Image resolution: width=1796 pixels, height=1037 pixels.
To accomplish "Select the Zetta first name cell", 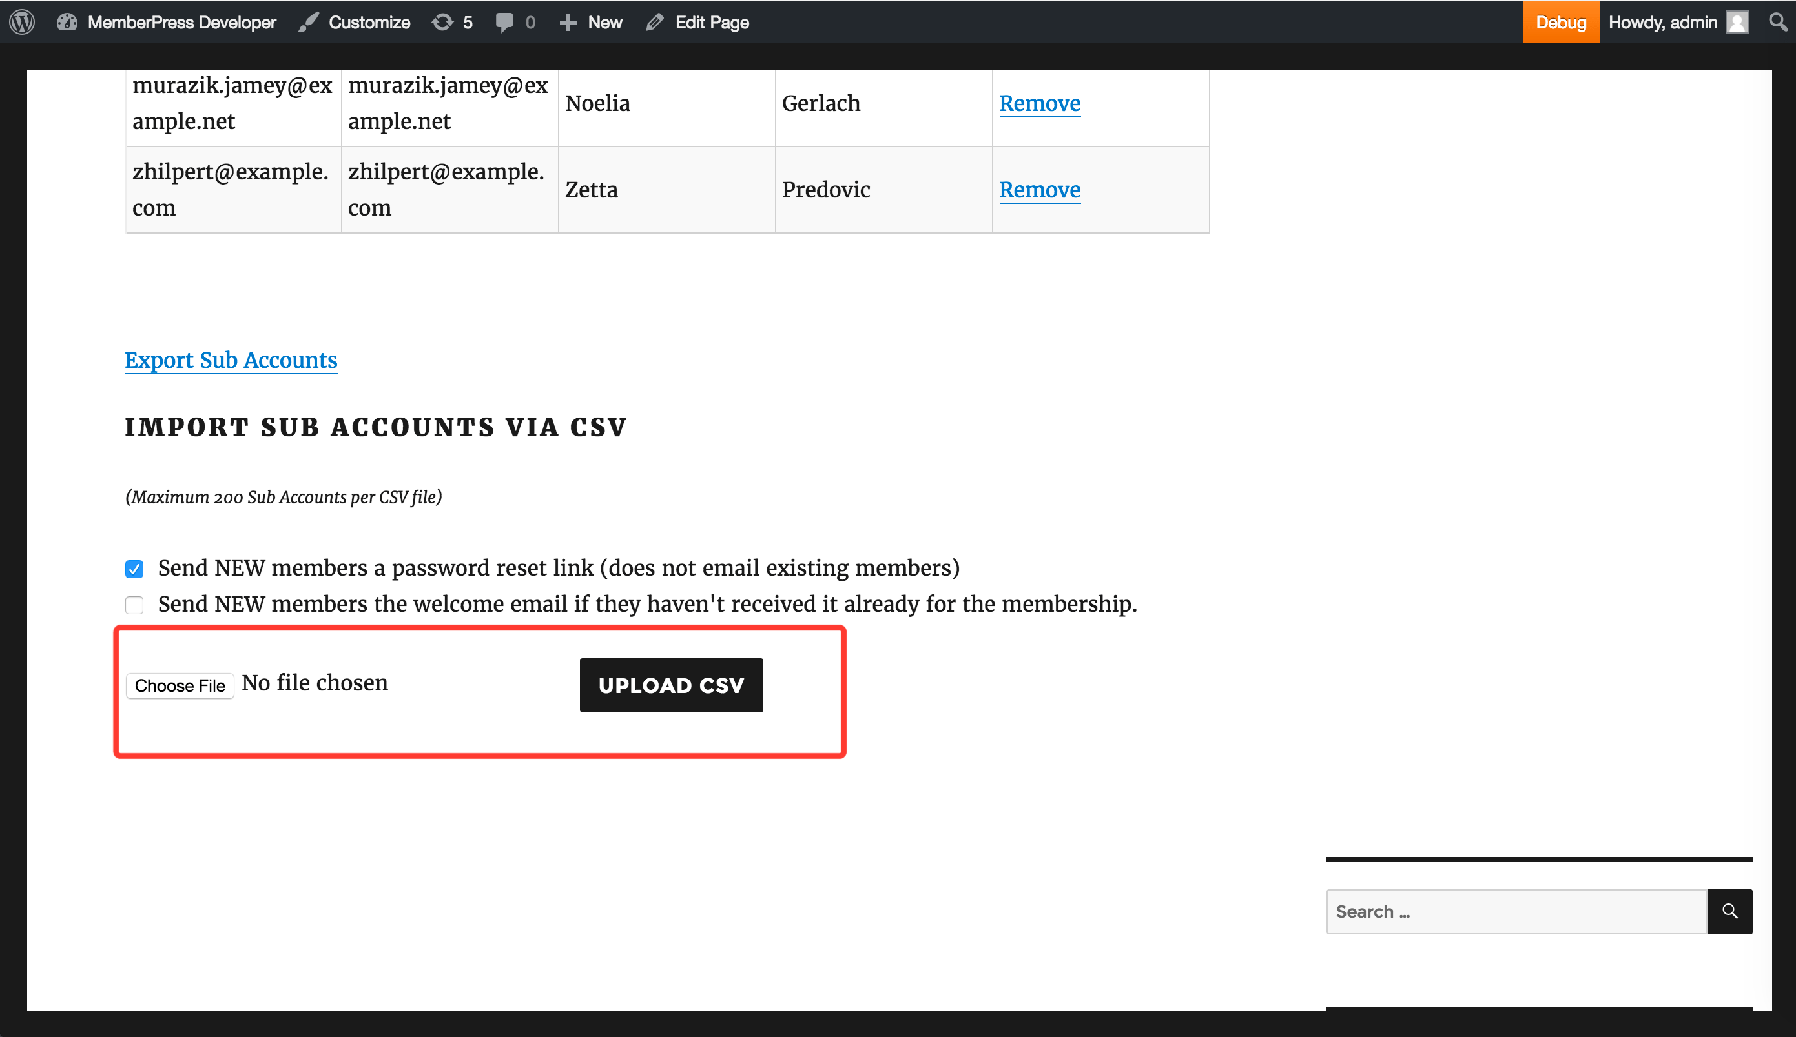I will 666,190.
